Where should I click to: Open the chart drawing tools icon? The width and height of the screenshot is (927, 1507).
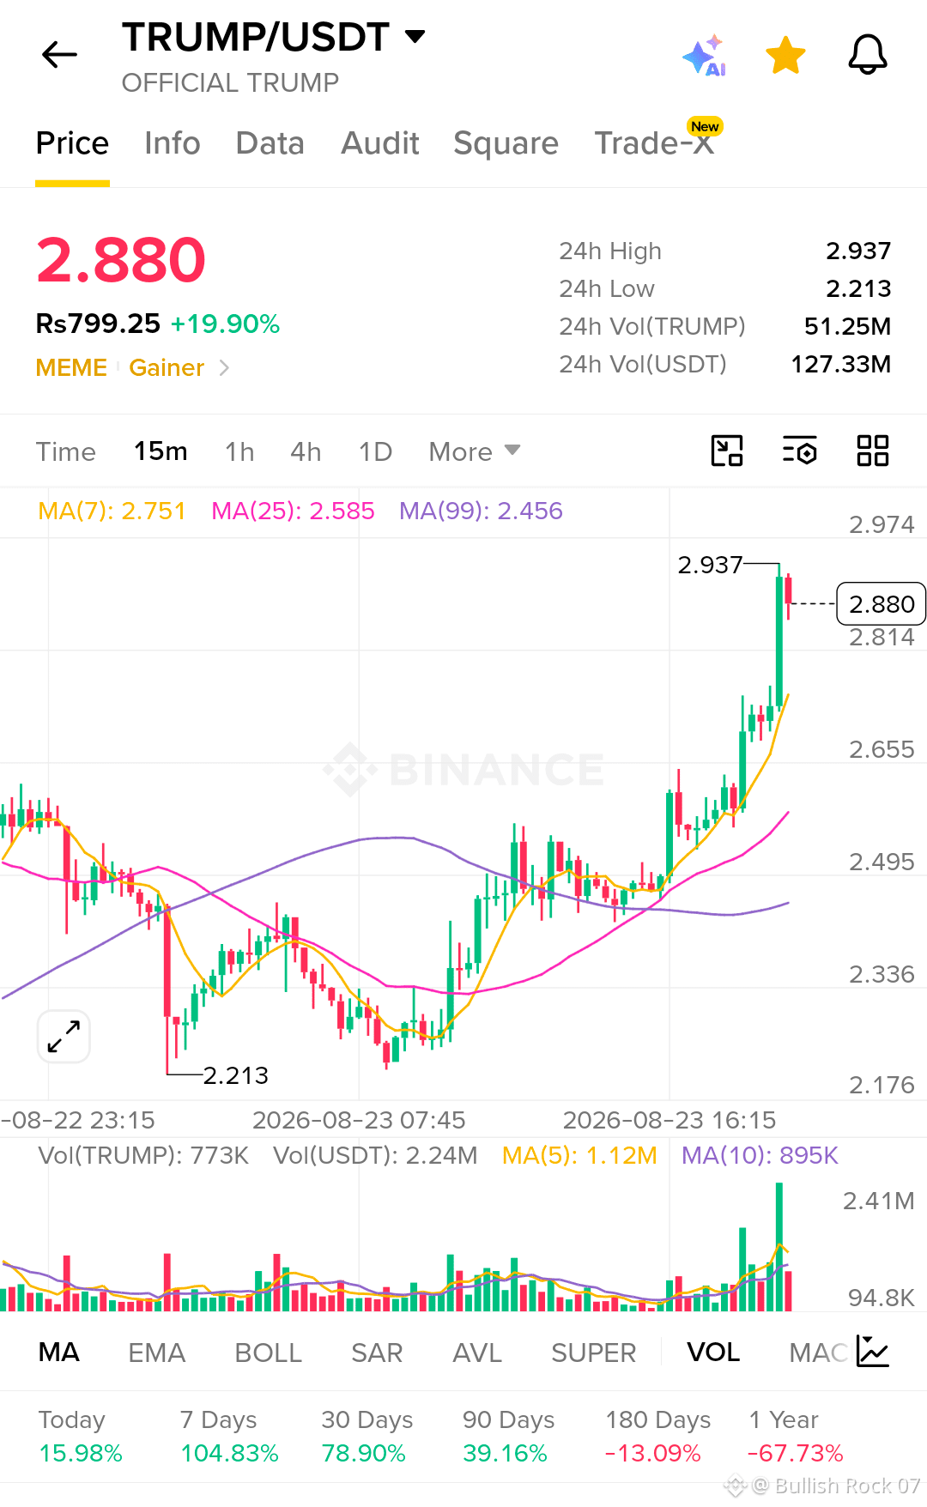click(x=727, y=451)
